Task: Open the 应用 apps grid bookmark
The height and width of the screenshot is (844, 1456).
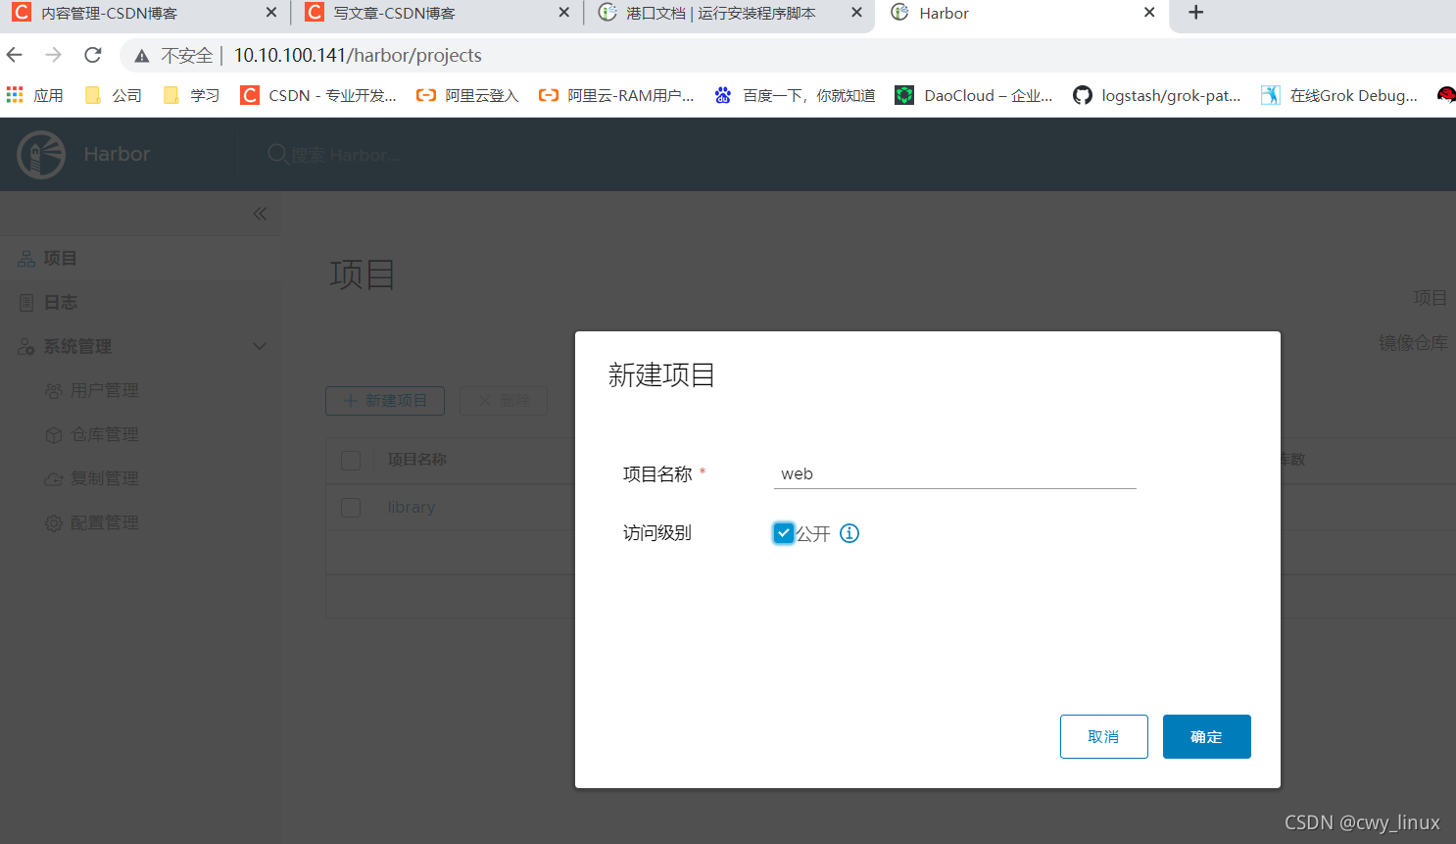Action: 35,95
